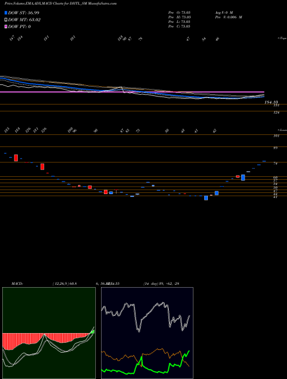The image size is (287, 379).
Task: Click the magenta DOW PT legend swatch
Action: [6, 26]
